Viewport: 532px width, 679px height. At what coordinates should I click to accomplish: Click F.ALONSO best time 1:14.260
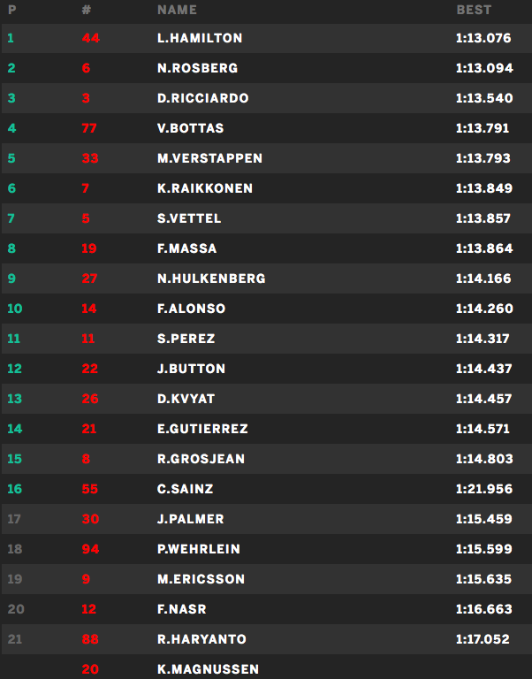484,309
